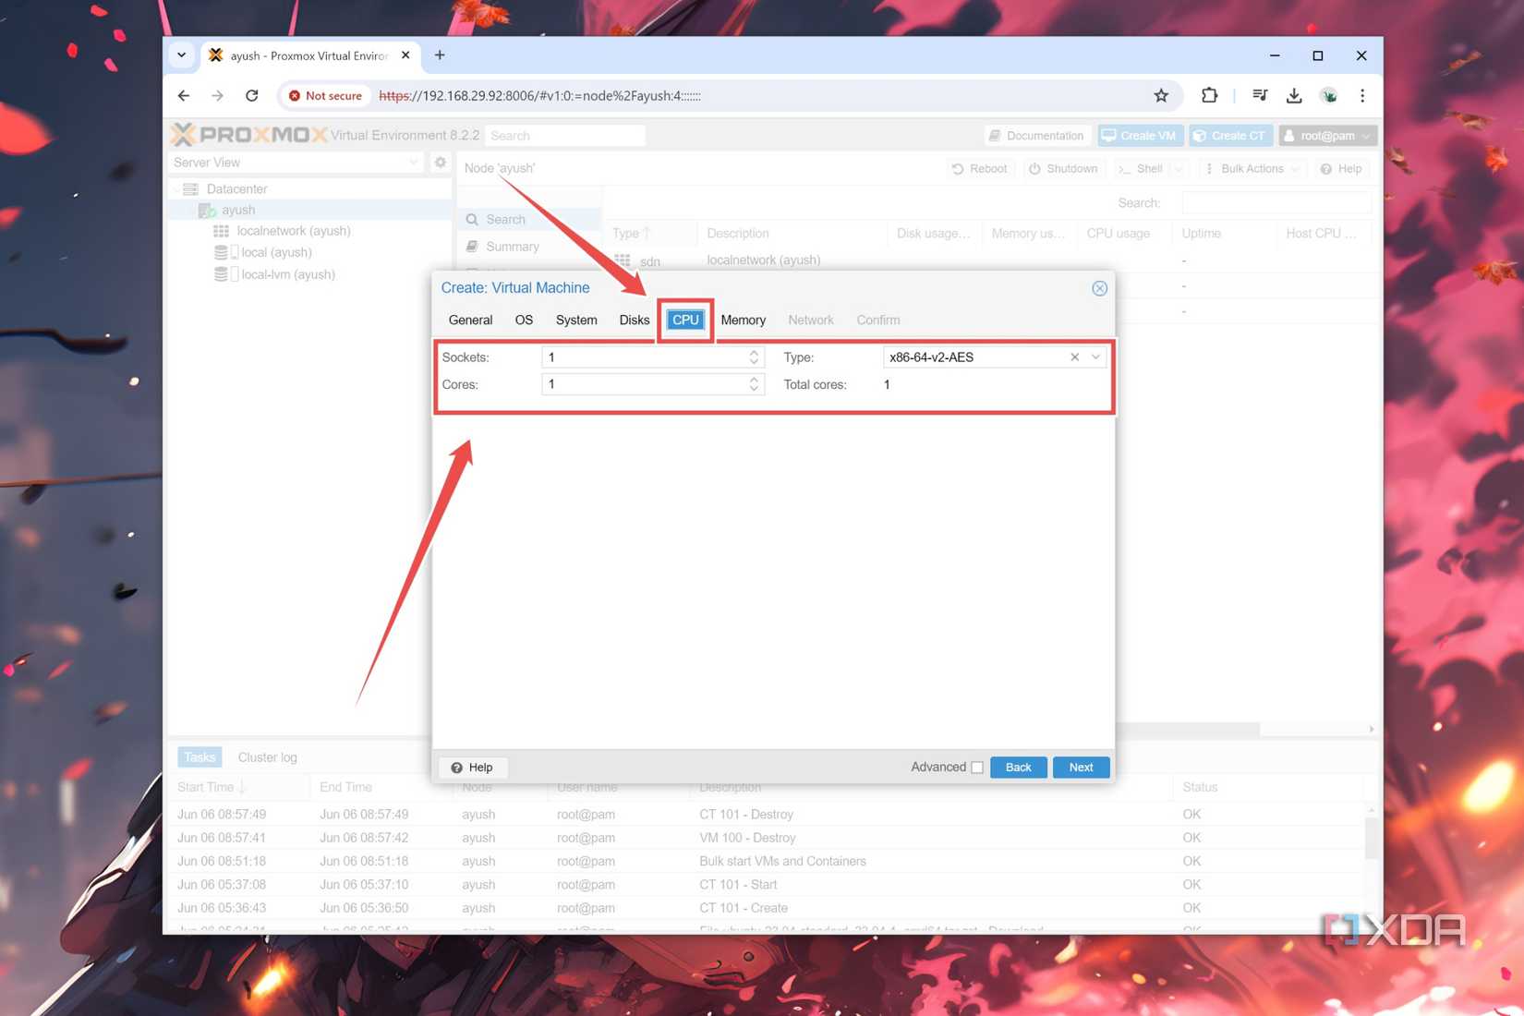Switch to the Memory tab
This screenshot has height=1016, width=1524.
point(743,320)
